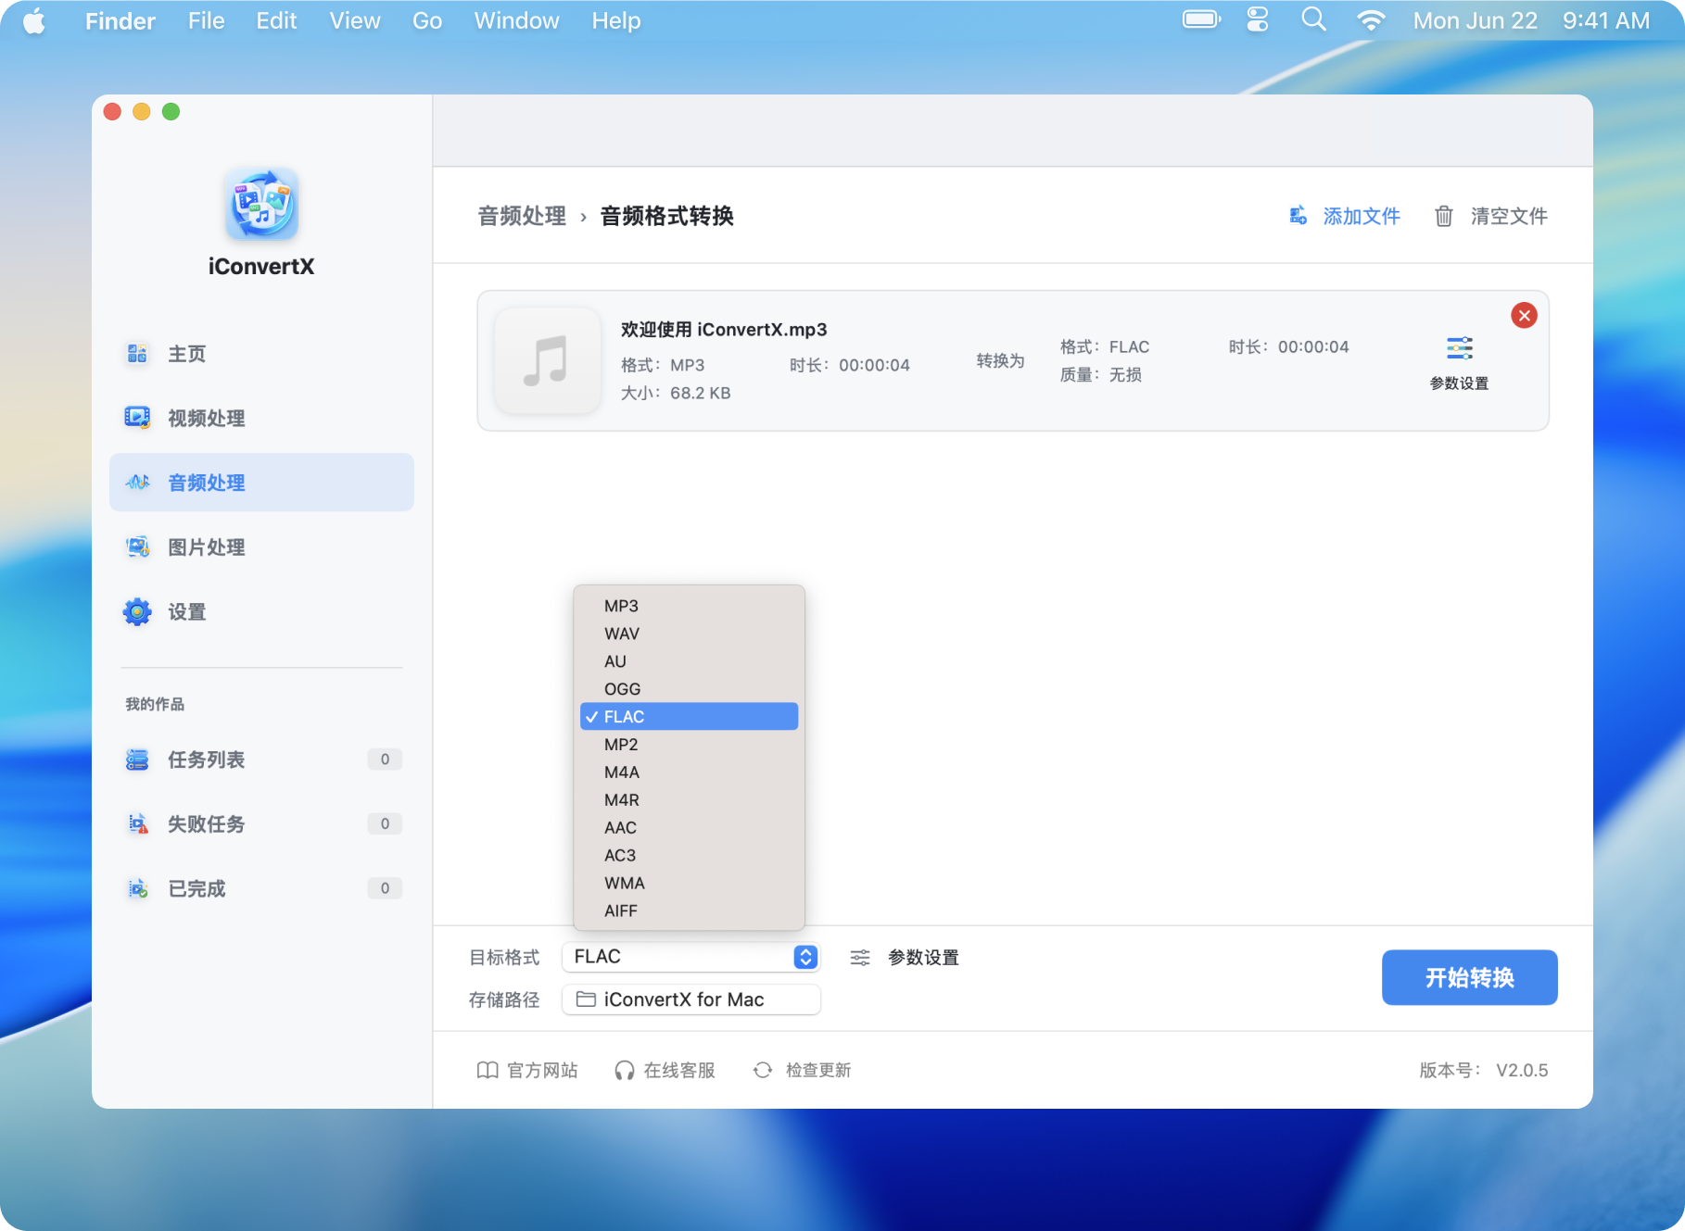Open the Window menu

(x=516, y=20)
